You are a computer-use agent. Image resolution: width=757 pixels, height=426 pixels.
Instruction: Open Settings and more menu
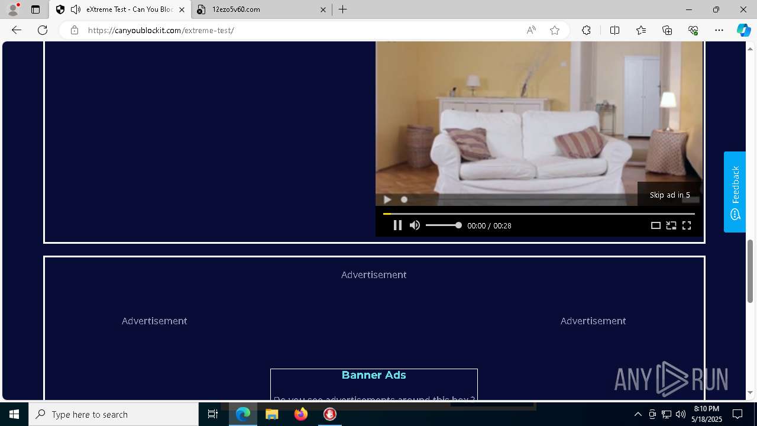coord(719,30)
